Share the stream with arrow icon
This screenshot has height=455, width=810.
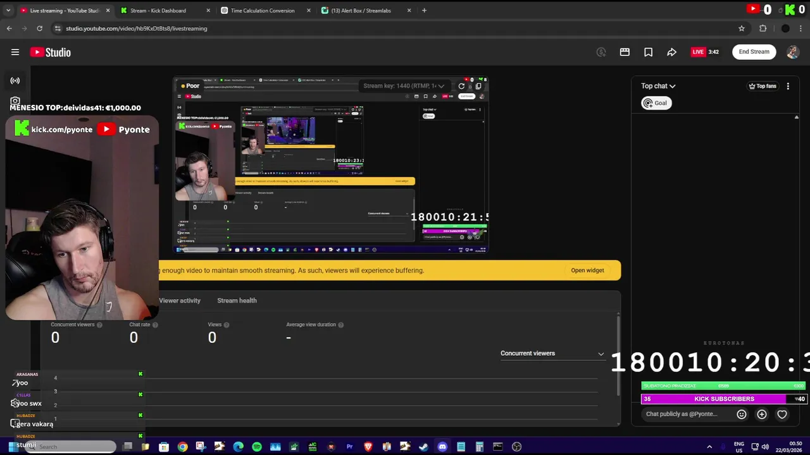tap(671, 52)
